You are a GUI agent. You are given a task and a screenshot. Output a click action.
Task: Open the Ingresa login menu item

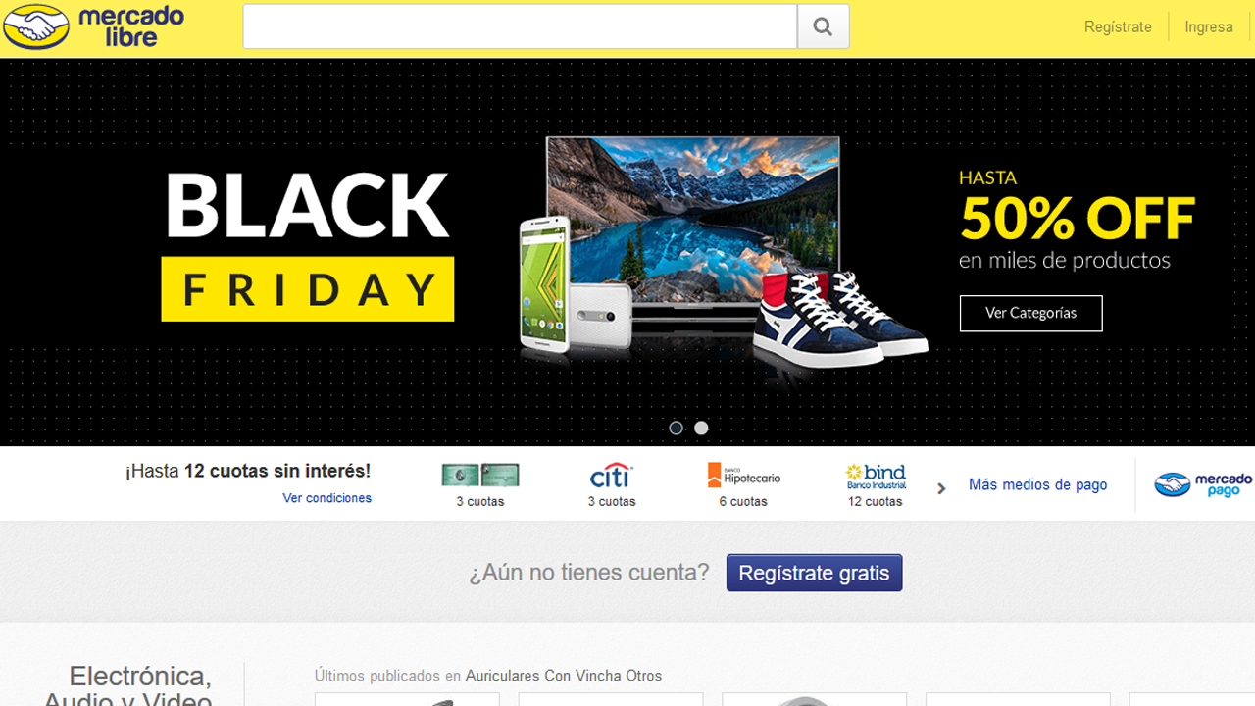[1209, 26]
